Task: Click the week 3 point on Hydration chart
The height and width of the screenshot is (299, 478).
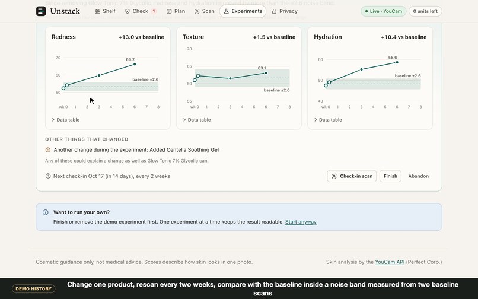Action: pyautogui.click(x=362, y=69)
